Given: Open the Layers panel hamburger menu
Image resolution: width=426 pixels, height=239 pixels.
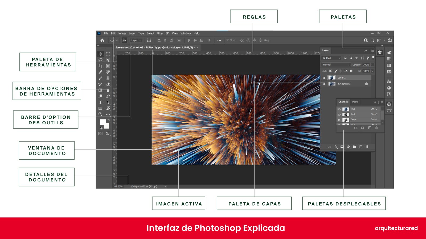Looking at the screenshot, I should 372,50.
